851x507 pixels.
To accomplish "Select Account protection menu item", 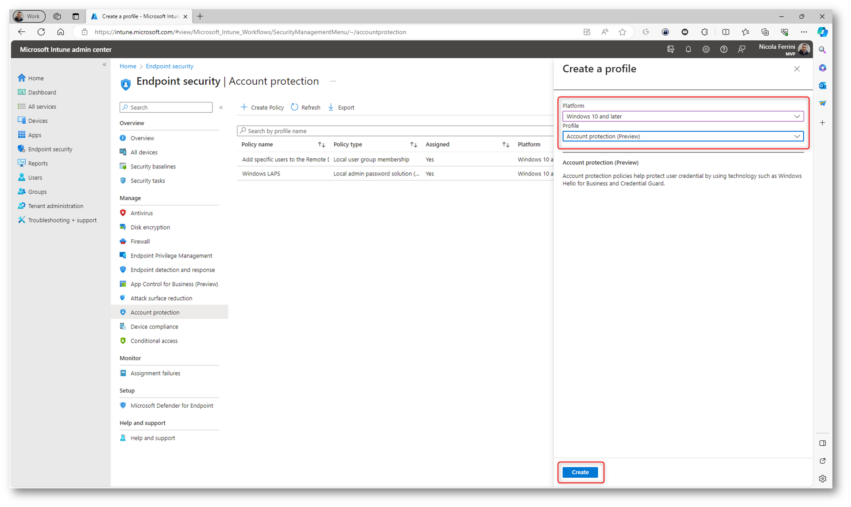I will tap(169, 312).
